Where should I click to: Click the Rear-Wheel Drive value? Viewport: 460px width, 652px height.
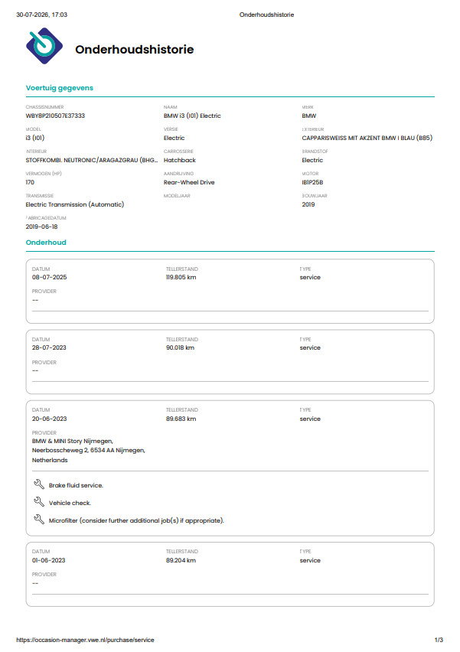click(189, 182)
